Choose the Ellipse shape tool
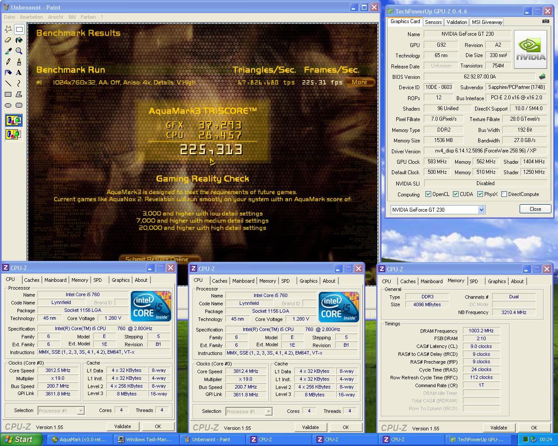The height and width of the screenshot is (446, 558). [x=8, y=105]
